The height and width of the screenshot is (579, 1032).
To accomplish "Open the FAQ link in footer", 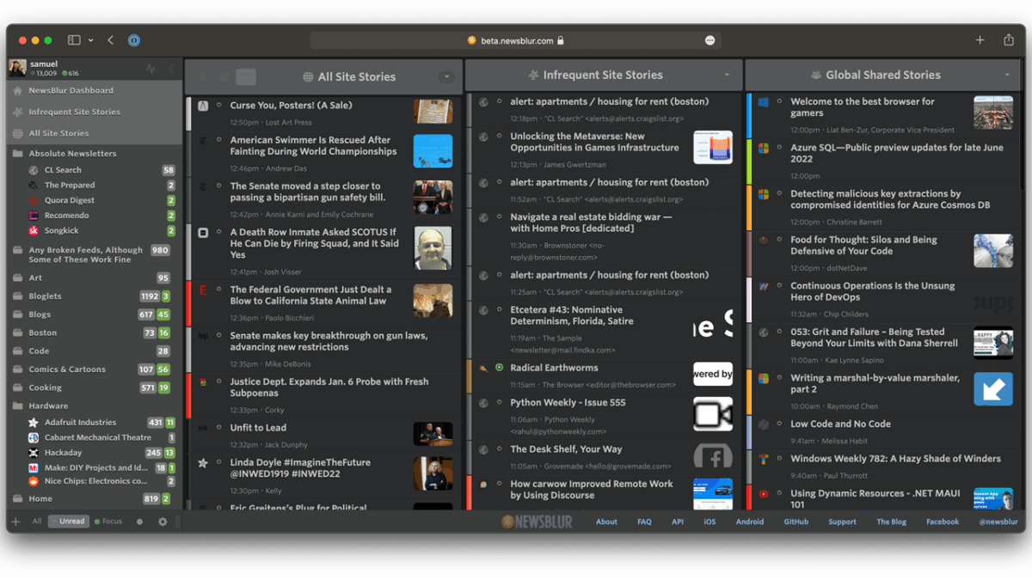I will click(644, 521).
